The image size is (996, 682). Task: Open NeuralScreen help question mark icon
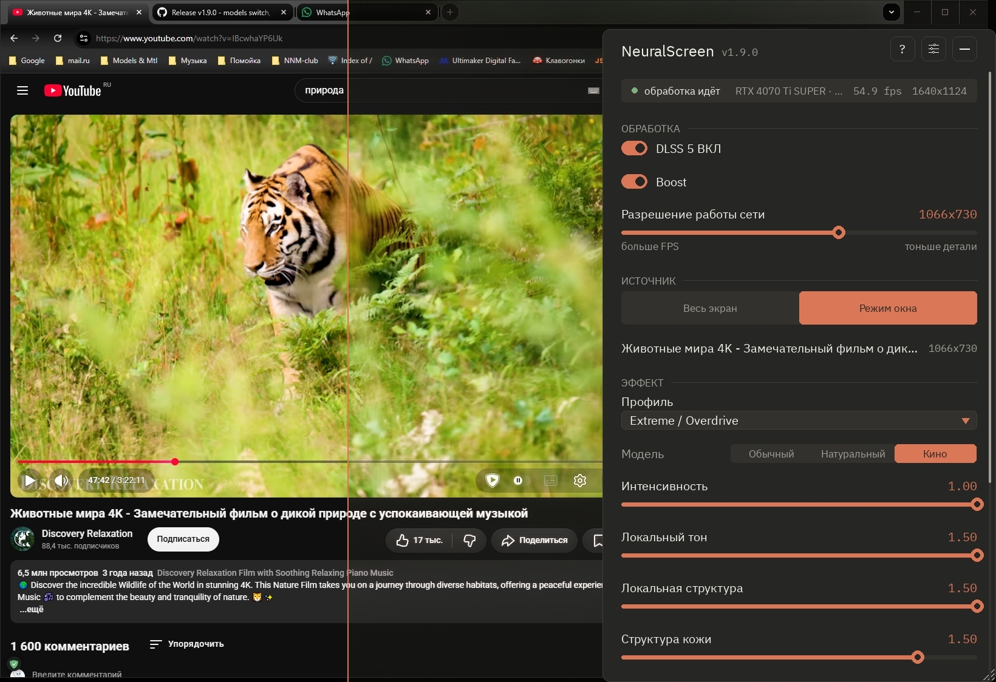coord(902,49)
